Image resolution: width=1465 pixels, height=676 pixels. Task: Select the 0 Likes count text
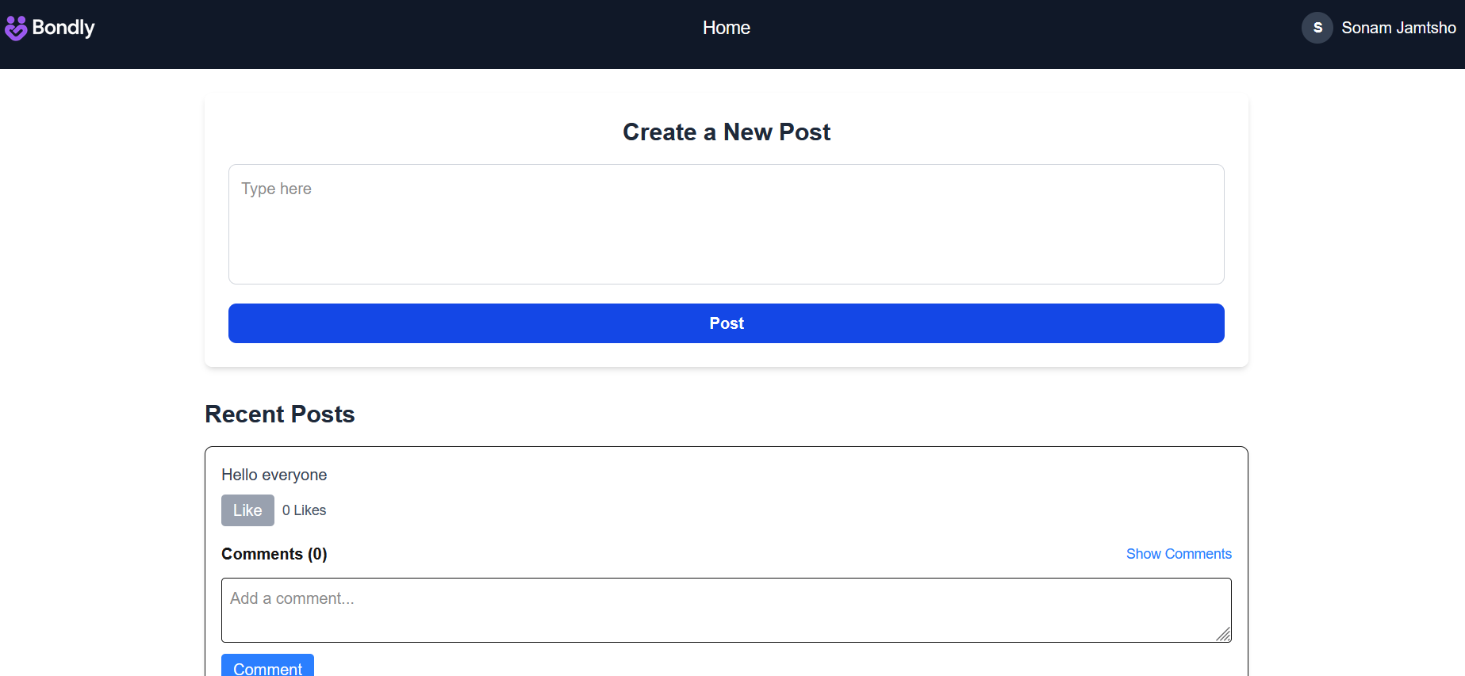(x=304, y=510)
